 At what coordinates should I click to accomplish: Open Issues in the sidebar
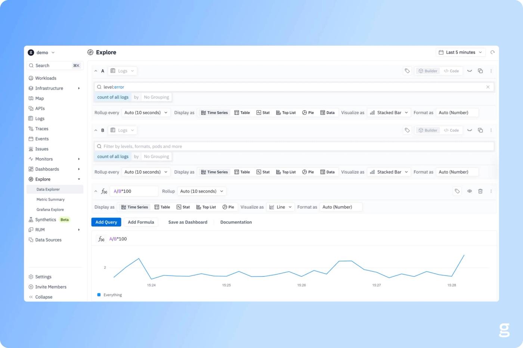tap(38, 149)
